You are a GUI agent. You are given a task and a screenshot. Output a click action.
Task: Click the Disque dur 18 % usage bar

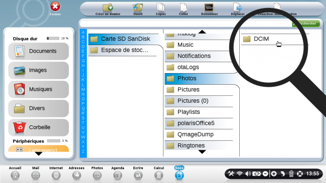(x=53, y=39)
